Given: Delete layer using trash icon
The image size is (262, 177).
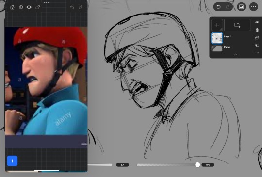Looking at the screenshot, I should (257, 30).
